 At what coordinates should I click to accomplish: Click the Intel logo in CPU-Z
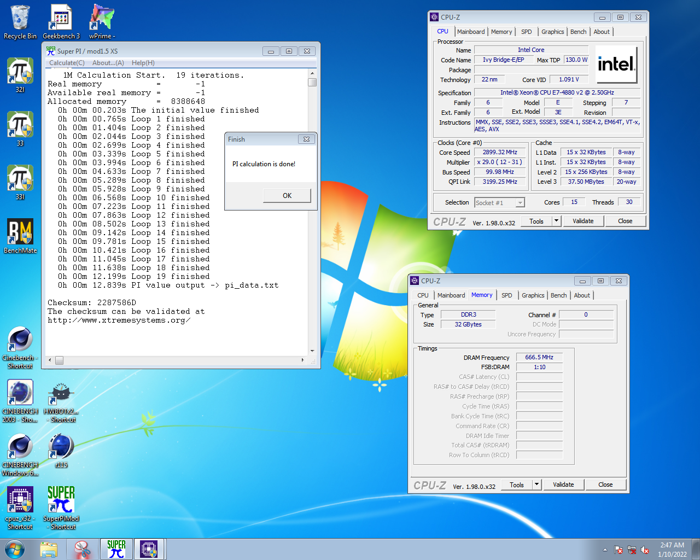tap(616, 64)
